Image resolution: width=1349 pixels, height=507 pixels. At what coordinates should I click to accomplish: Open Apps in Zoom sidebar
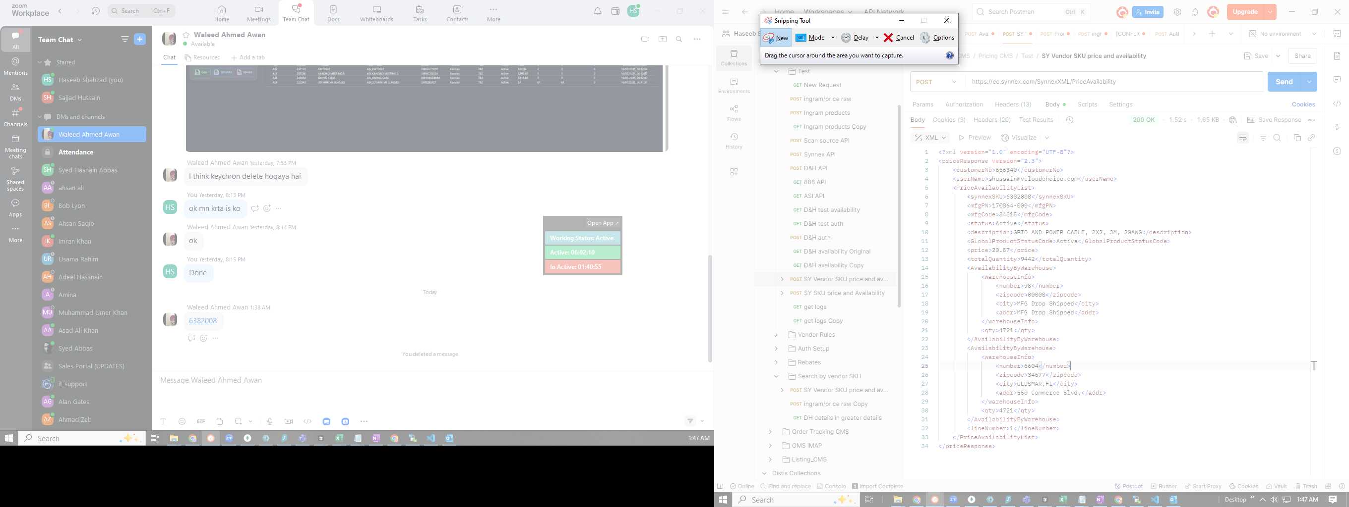pos(16,207)
